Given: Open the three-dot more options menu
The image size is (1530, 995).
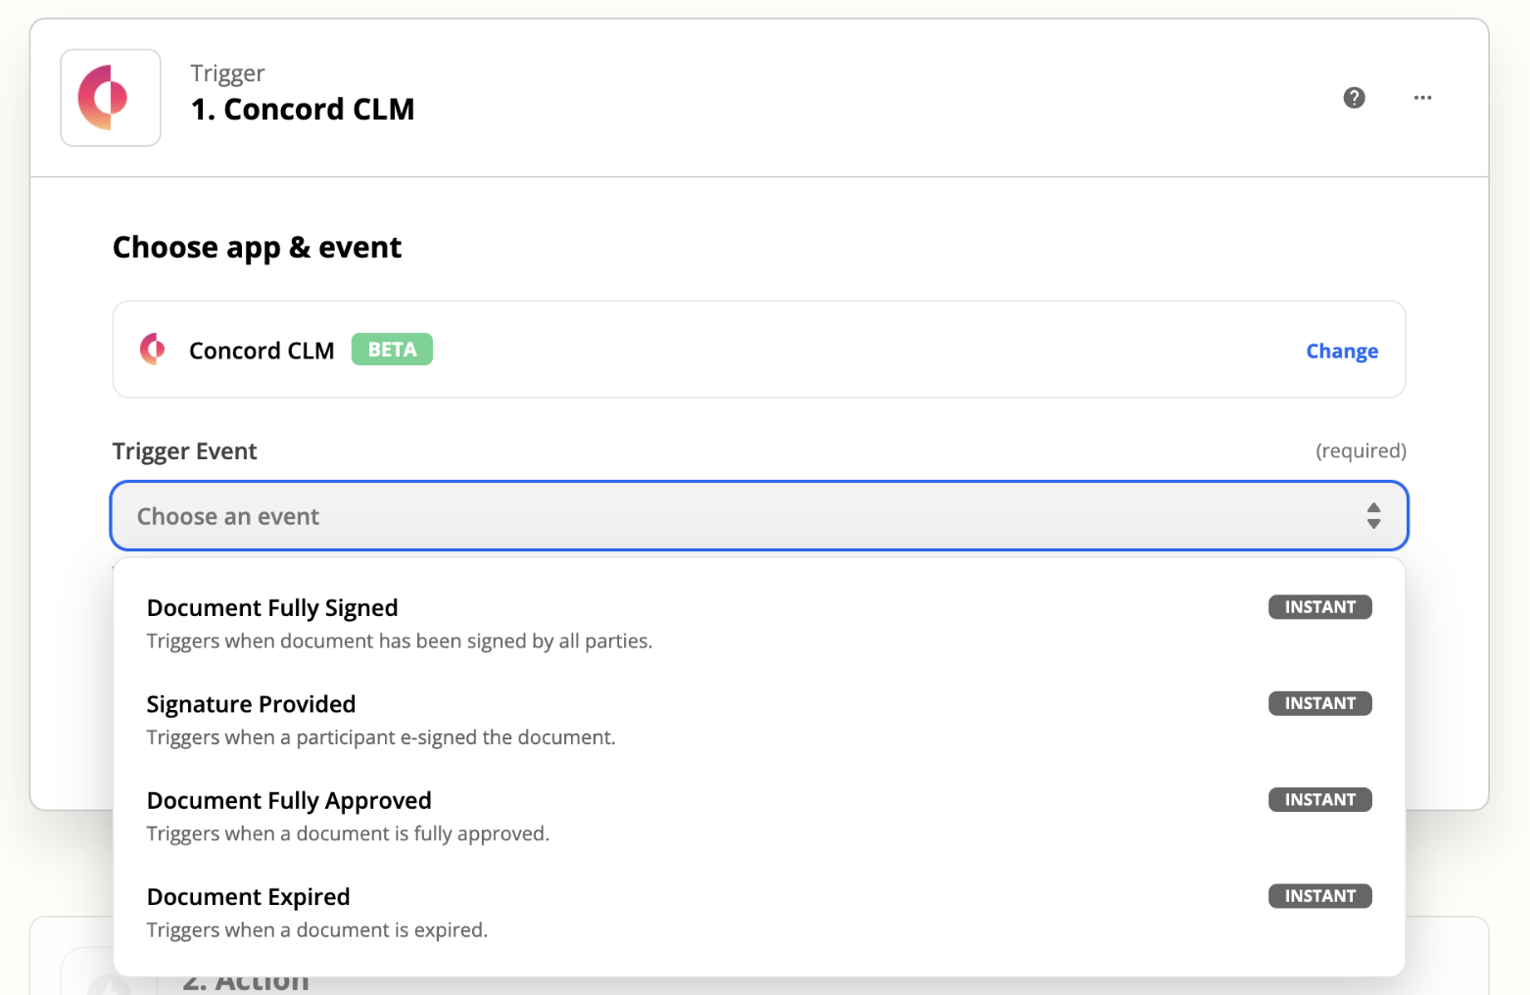Looking at the screenshot, I should pyautogui.click(x=1422, y=98).
